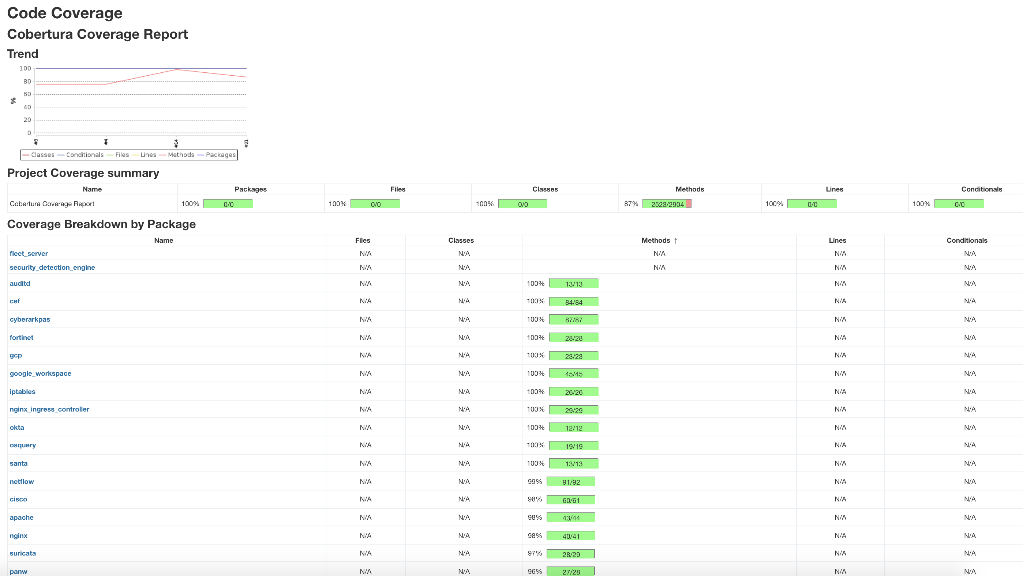Click the netflow 91/92 coverage bar
1023x576 pixels.
tap(571, 482)
